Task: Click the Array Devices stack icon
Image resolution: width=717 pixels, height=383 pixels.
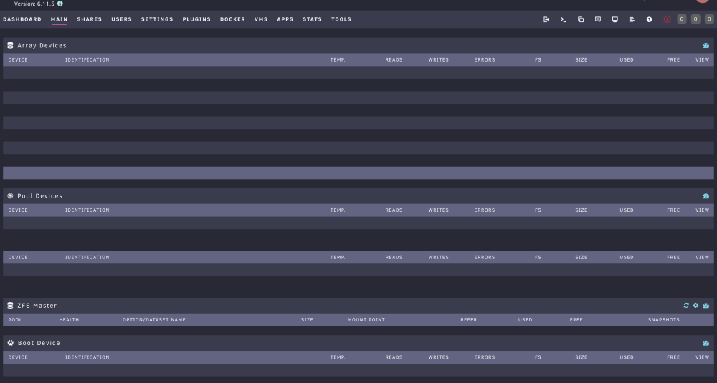Action: (10, 45)
